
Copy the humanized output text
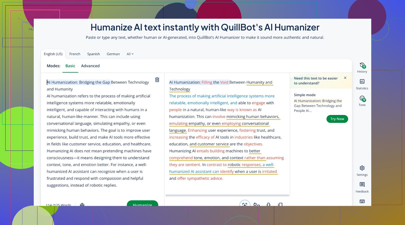(280, 204)
